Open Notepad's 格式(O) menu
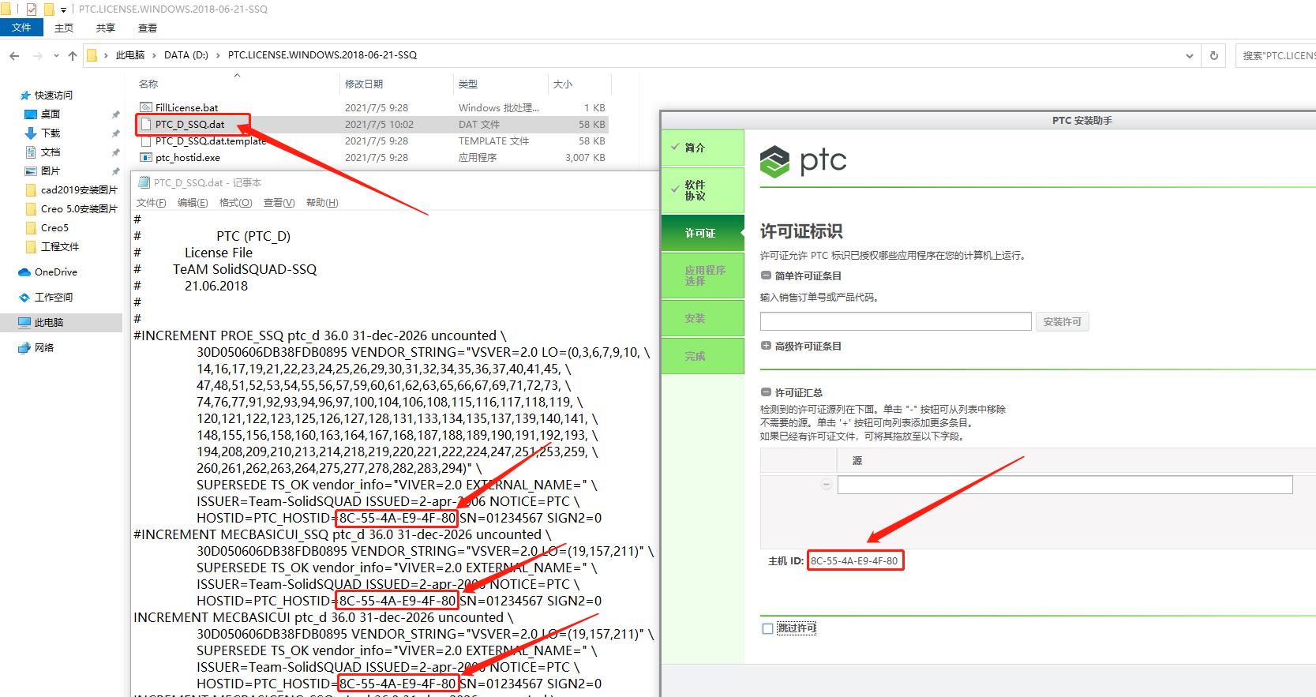 (235, 203)
